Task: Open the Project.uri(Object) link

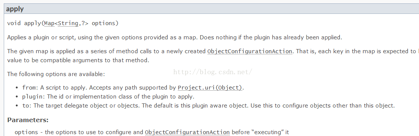Action: coord(210,88)
